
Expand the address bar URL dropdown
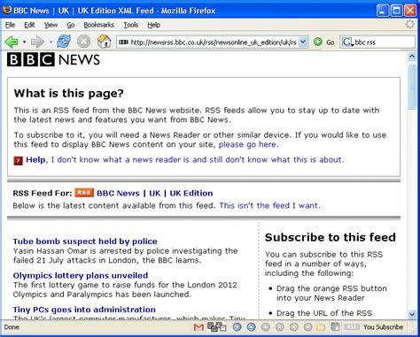303,42
